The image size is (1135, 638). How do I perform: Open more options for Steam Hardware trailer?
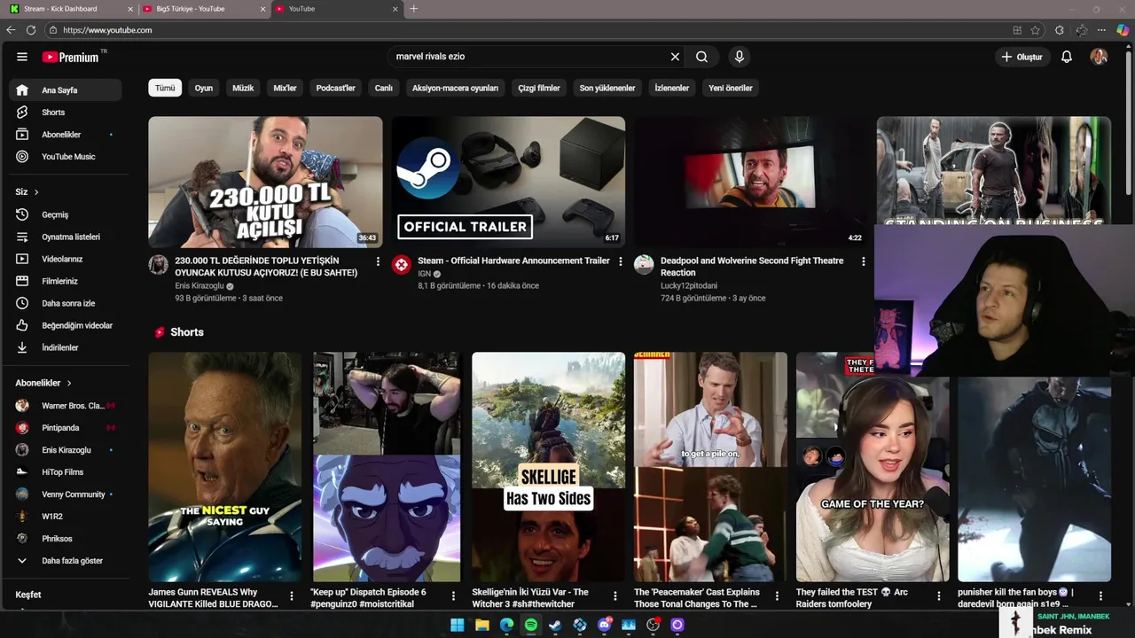(x=621, y=261)
